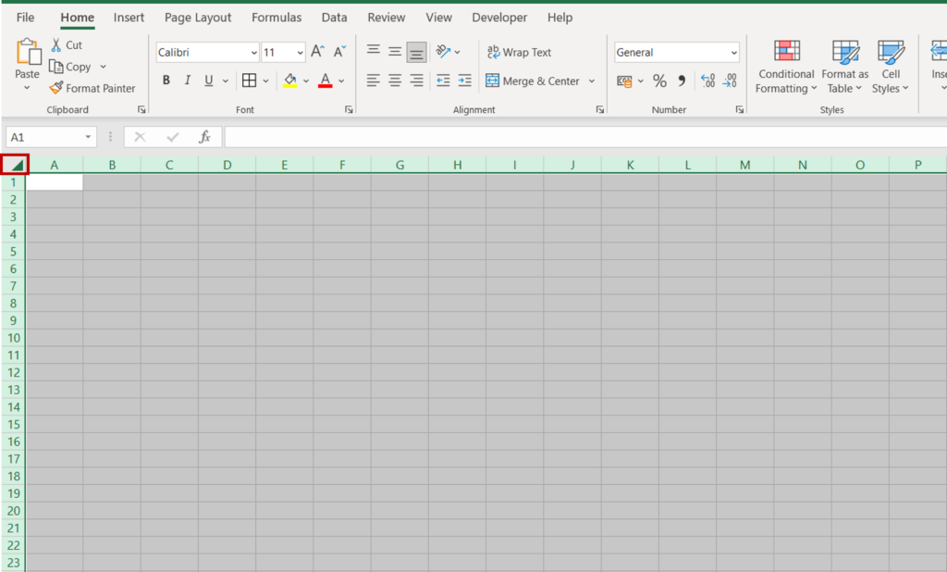
Task: Open the font size 11 dropdown
Action: 300,53
